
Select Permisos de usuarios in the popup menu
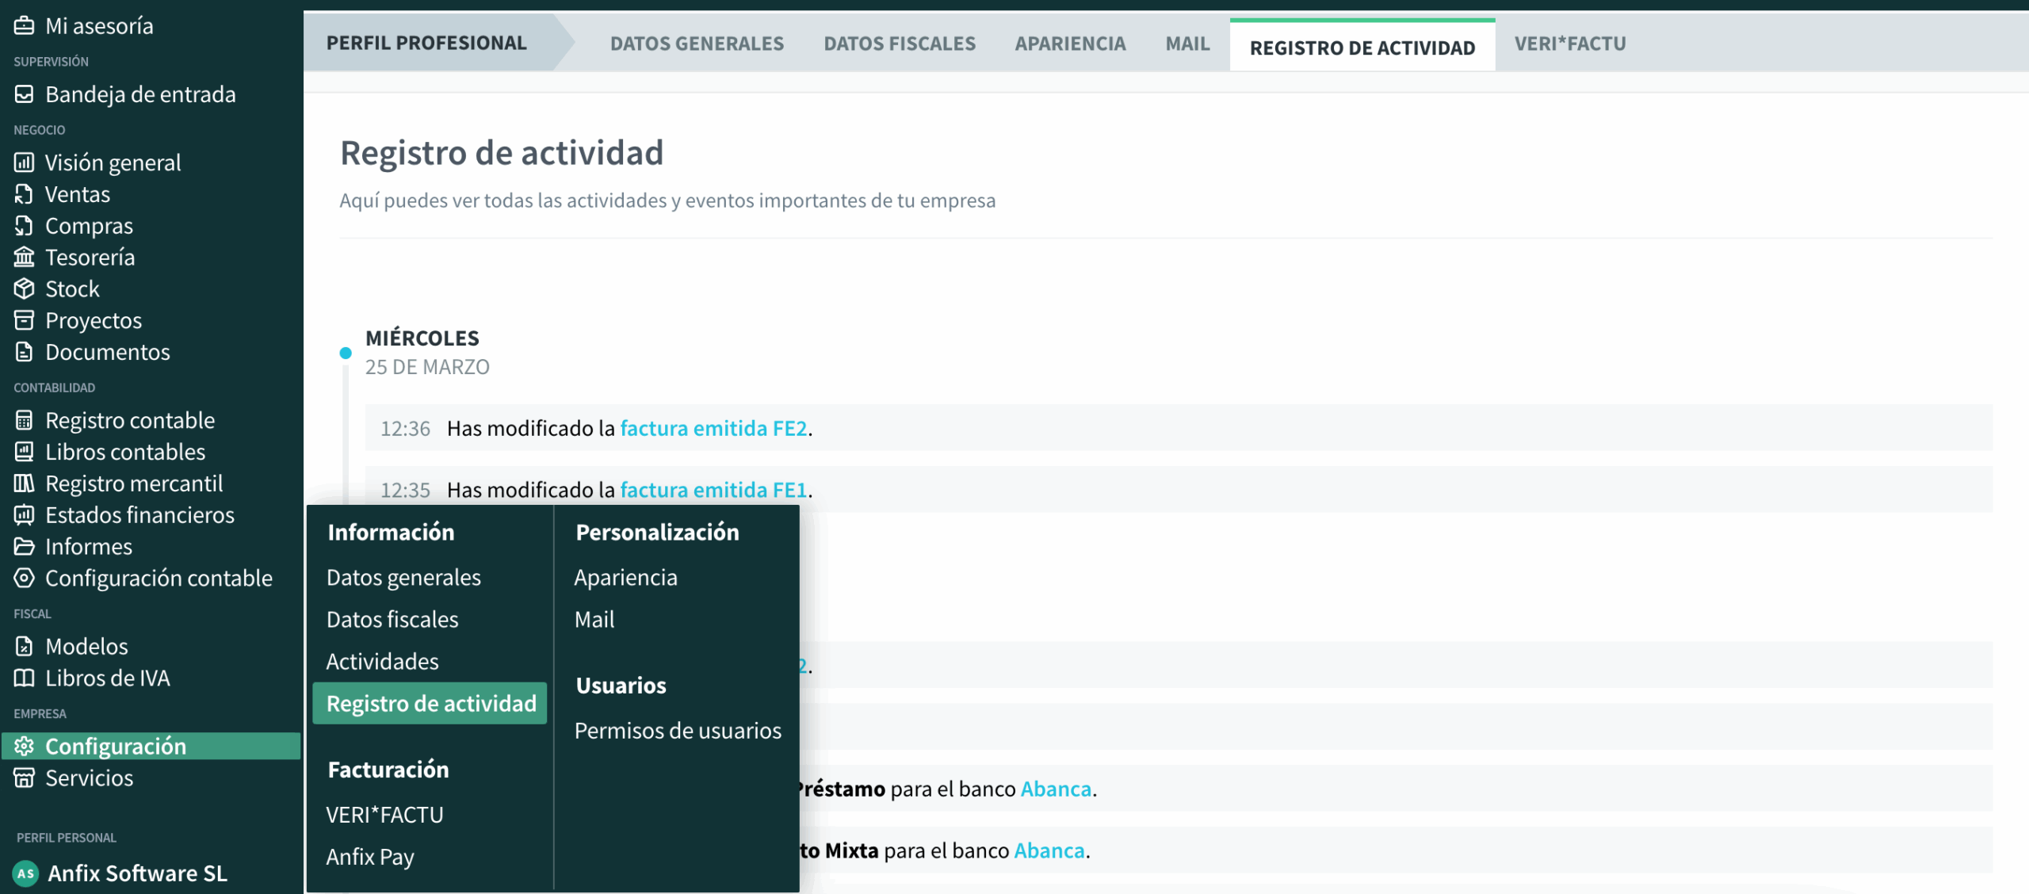(678, 730)
